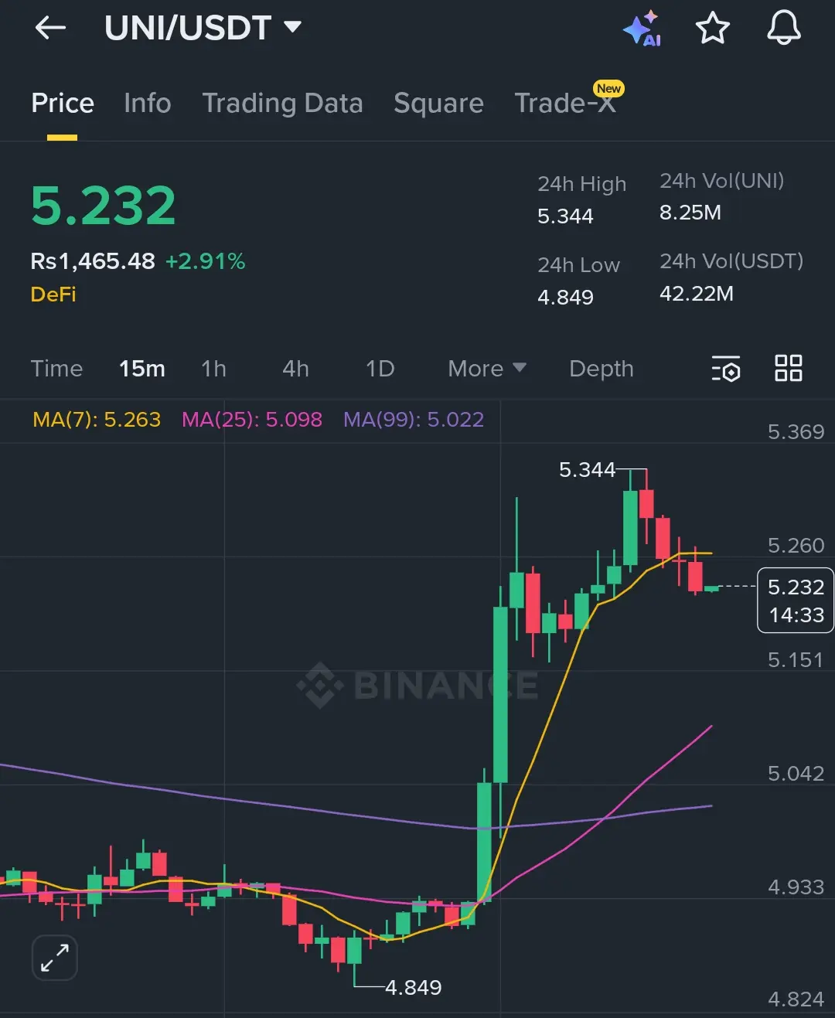Viewport: 835px width, 1018px height.
Task: Tap the Rs1,465.48 converted price
Action: click(93, 261)
